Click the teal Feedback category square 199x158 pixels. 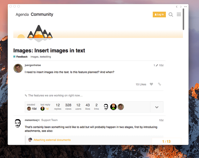coord(14,57)
